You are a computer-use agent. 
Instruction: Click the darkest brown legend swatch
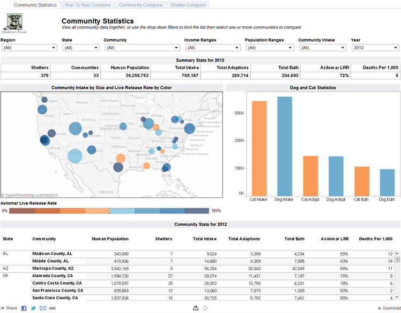pos(22,211)
